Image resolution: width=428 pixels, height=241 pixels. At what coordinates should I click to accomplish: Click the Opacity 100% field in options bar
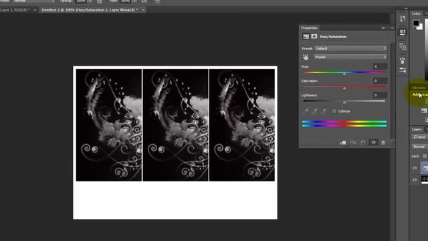pos(81,1)
